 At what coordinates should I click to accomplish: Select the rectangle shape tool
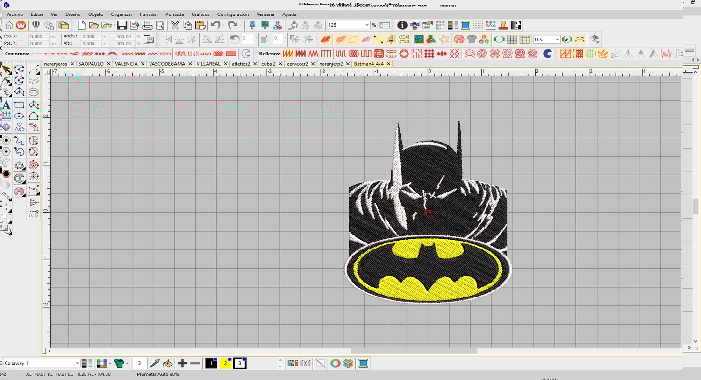[19, 105]
